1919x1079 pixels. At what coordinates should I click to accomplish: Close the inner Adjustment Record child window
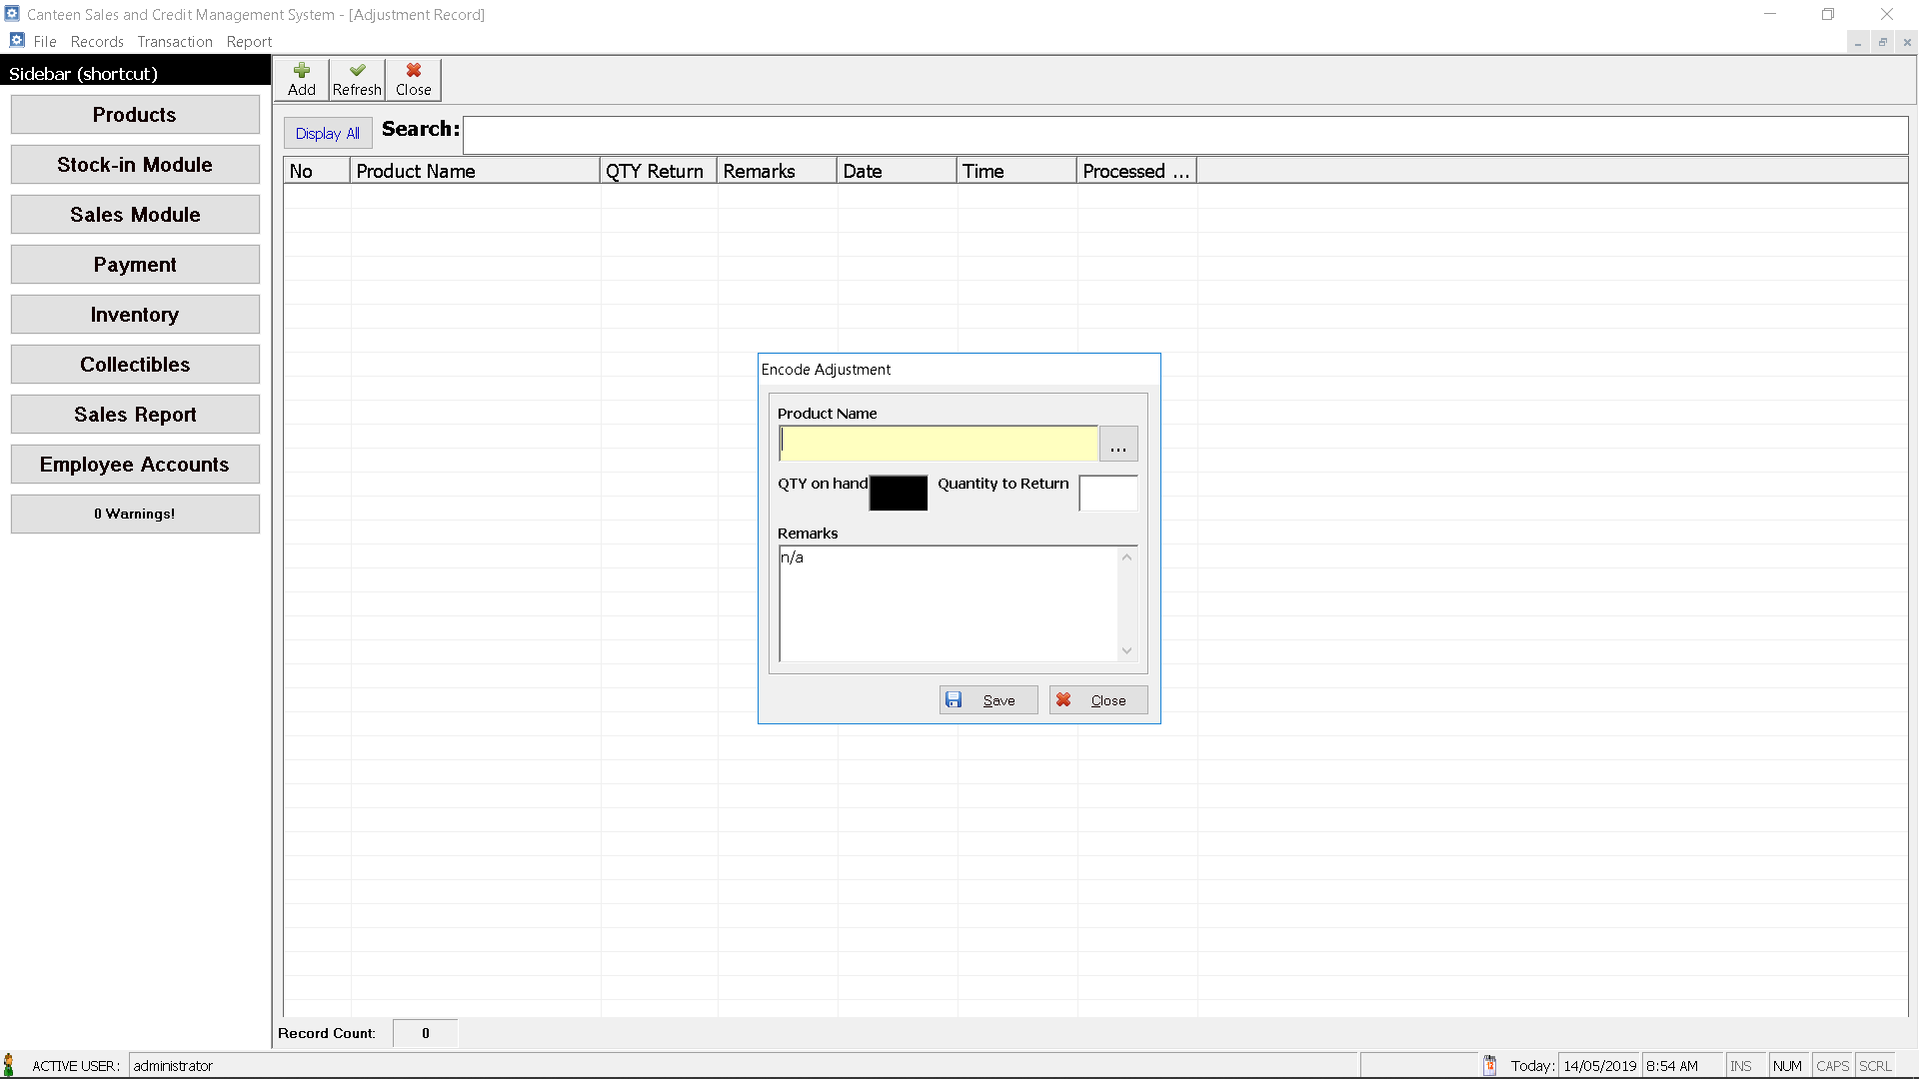[x=1907, y=42]
